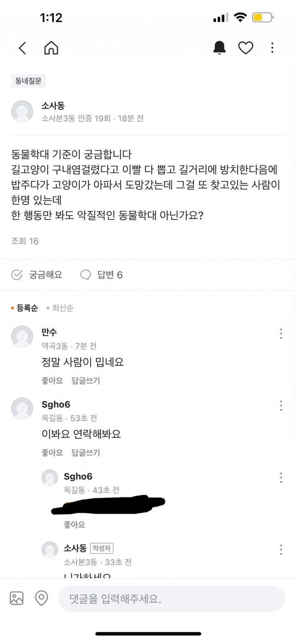Open notifications bell icon

[219, 48]
